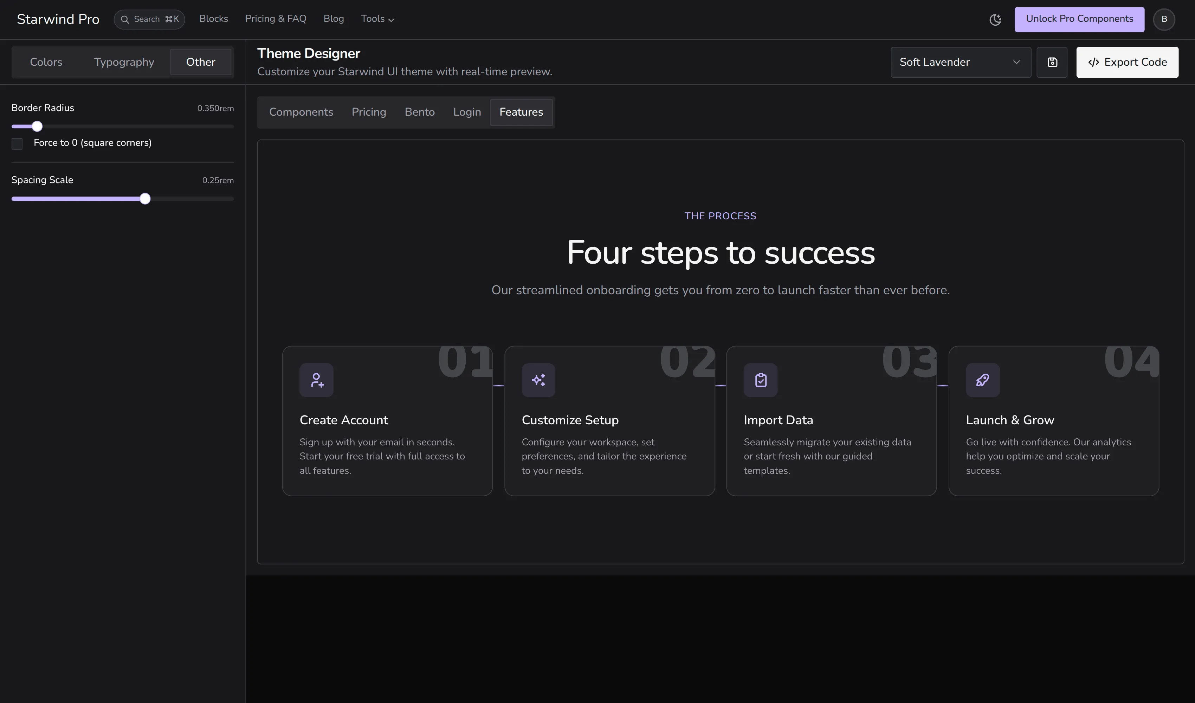1195x703 pixels.
Task: Click the user-plus icon on Create Account card
Action: (316, 380)
